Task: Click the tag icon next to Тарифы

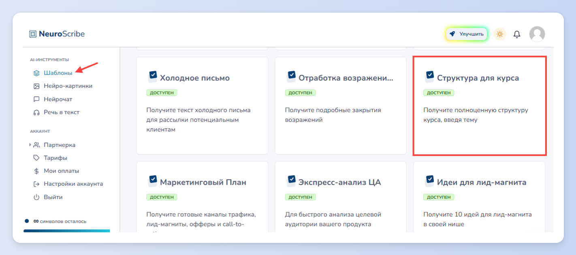Action: coord(36,158)
